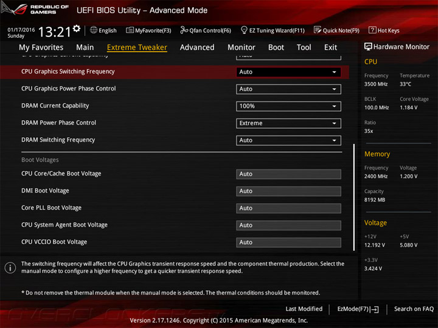Click the Quick Note pencil icon
438x328 pixels.
pos(318,30)
